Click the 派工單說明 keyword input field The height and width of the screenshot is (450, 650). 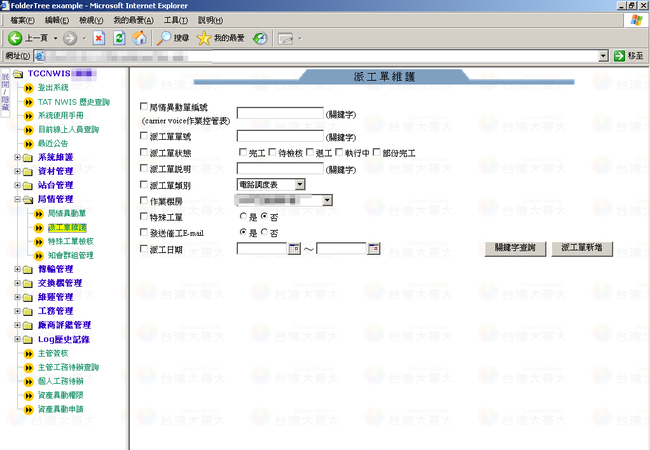[x=280, y=168]
